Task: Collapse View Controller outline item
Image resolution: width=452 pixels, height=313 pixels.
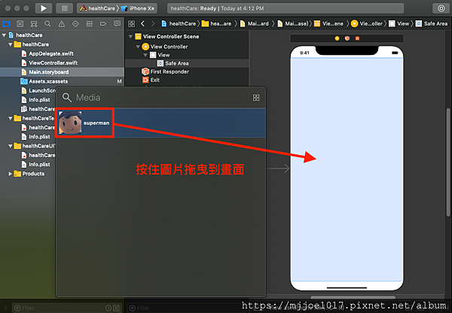Action: coord(138,47)
